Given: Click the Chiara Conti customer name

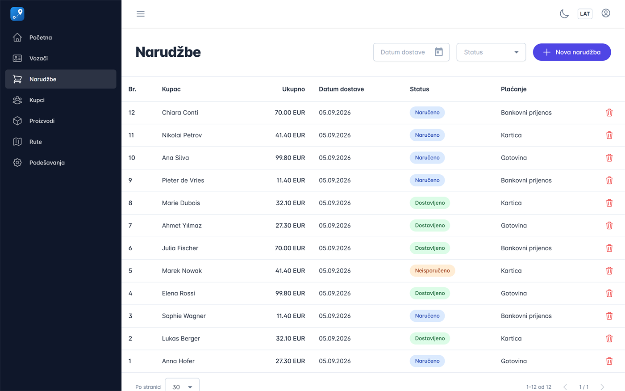Looking at the screenshot, I should pos(180,113).
